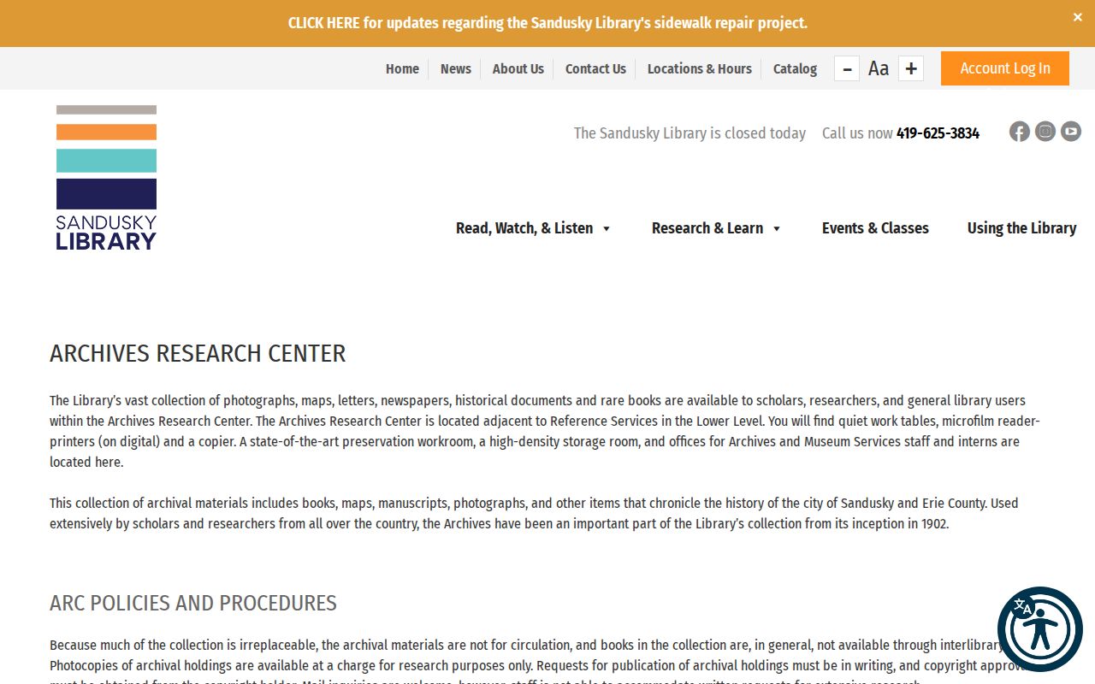Click the Archives Research Center heading
This screenshot has height=684, width=1095.
(198, 353)
